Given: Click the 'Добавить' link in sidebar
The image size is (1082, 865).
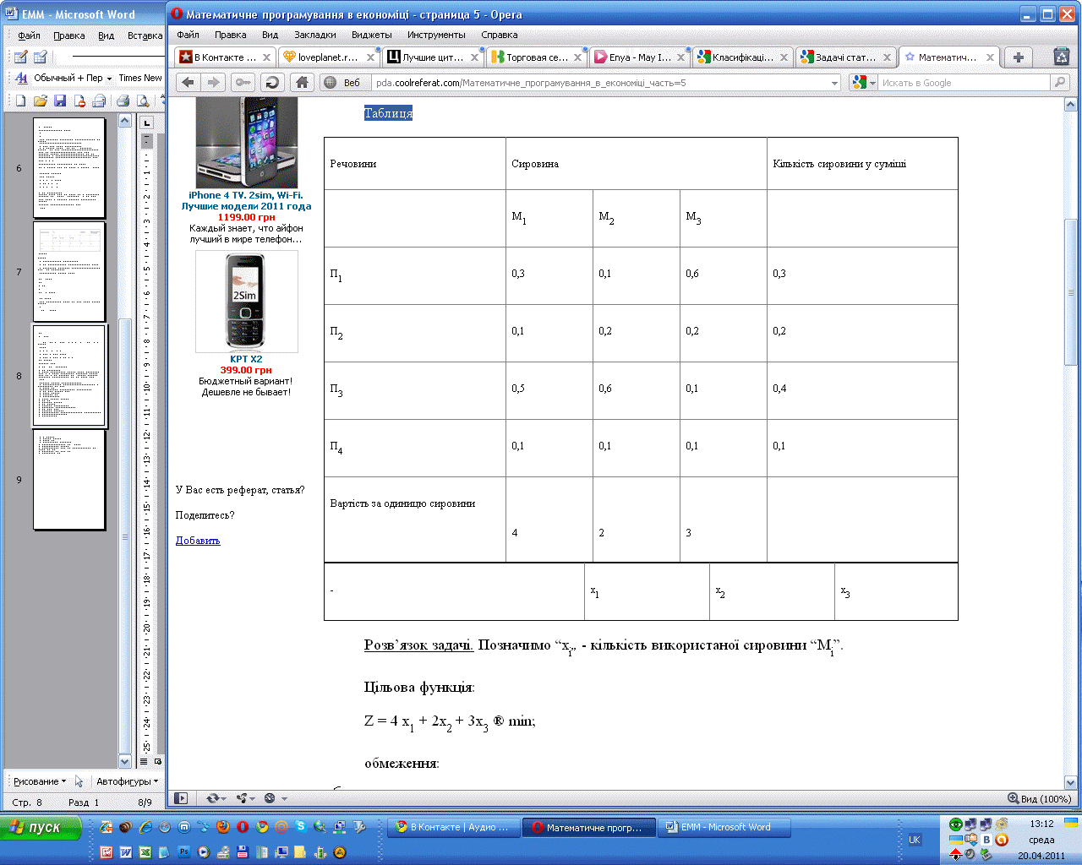Looking at the screenshot, I should pos(198,541).
